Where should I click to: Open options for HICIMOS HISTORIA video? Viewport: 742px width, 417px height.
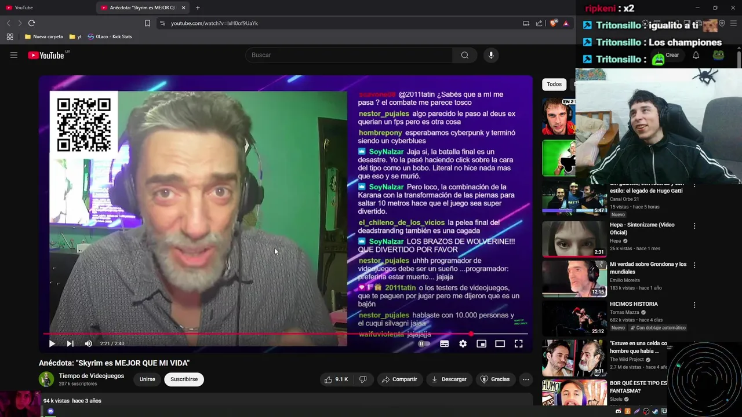click(x=694, y=305)
